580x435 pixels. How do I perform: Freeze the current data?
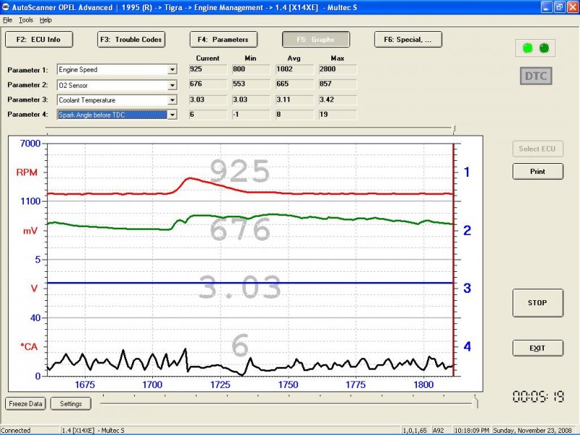[25, 404]
